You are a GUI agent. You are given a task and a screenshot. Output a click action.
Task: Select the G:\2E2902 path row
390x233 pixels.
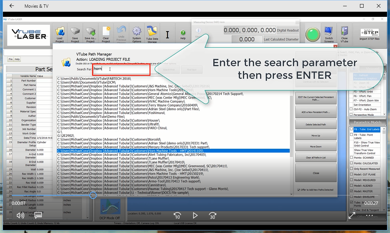coord(173,136)
